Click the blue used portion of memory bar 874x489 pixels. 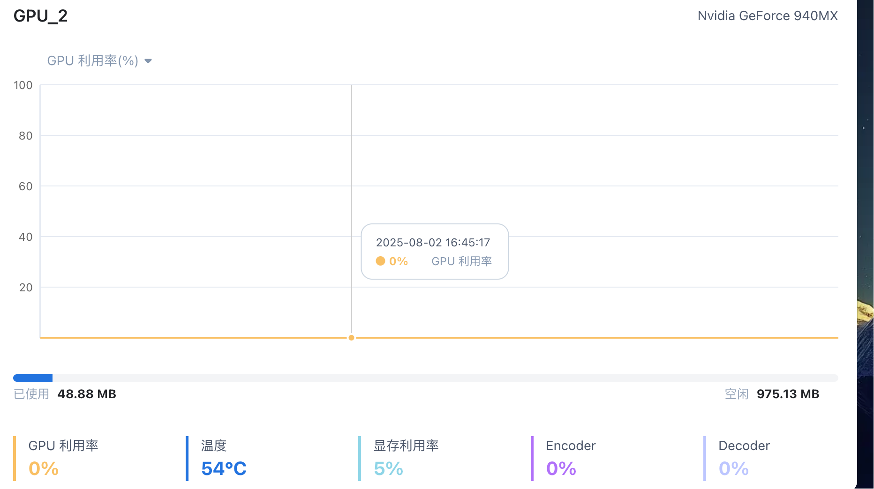33,378
